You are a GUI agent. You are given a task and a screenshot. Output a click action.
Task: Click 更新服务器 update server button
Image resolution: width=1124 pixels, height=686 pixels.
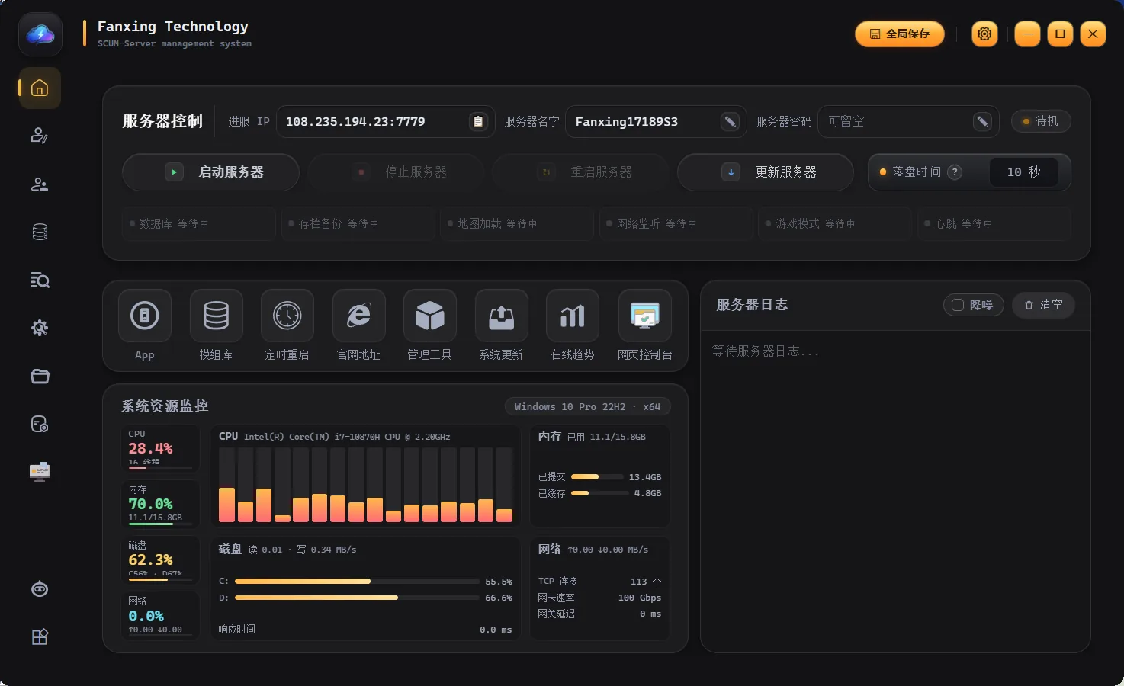766,172
